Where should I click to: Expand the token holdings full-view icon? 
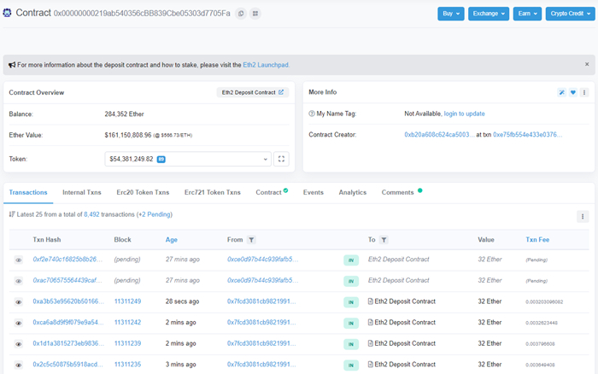pos(282,159)
